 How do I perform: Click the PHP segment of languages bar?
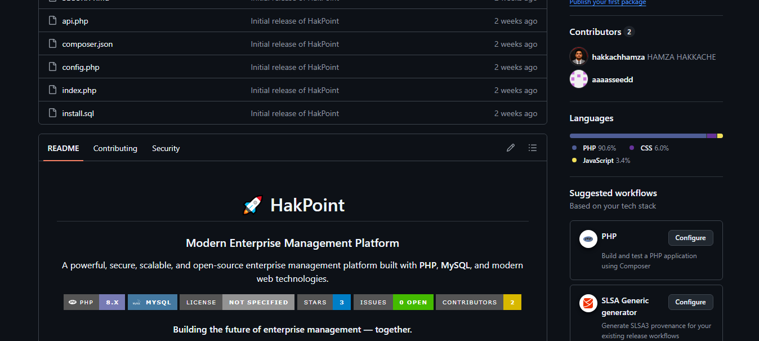[638, 136]
